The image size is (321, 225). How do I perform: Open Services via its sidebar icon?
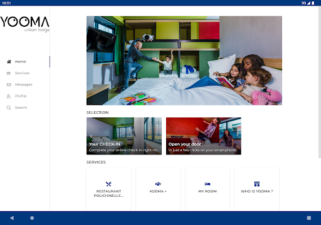9,73
